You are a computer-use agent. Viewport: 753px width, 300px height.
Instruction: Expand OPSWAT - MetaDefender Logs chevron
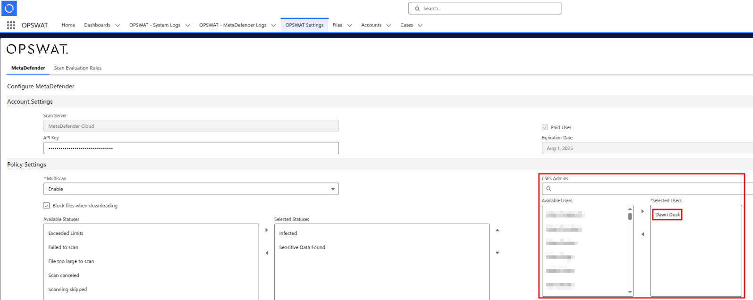[x=273, y=25]
